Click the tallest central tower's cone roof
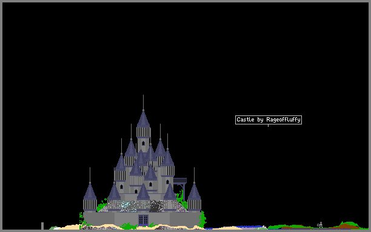Screen dimensions: 371x232 coord(143,119)
